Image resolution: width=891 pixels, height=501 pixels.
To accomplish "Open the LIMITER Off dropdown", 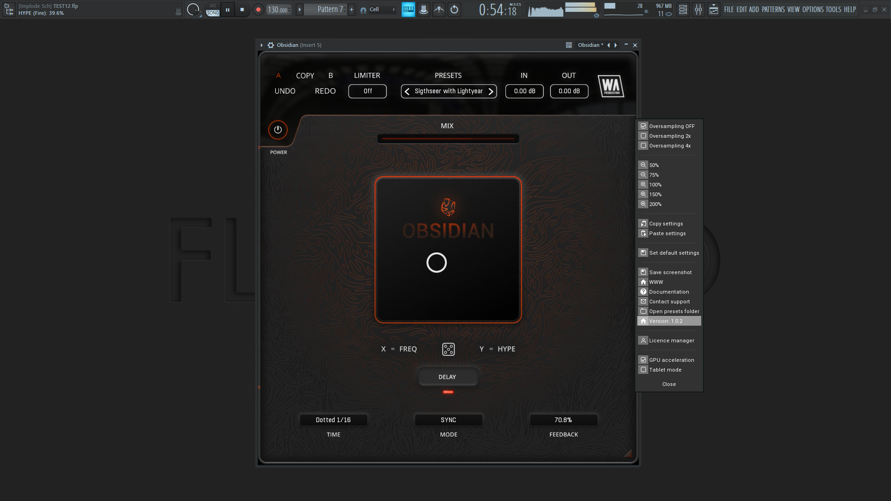I will coord(368,91).
